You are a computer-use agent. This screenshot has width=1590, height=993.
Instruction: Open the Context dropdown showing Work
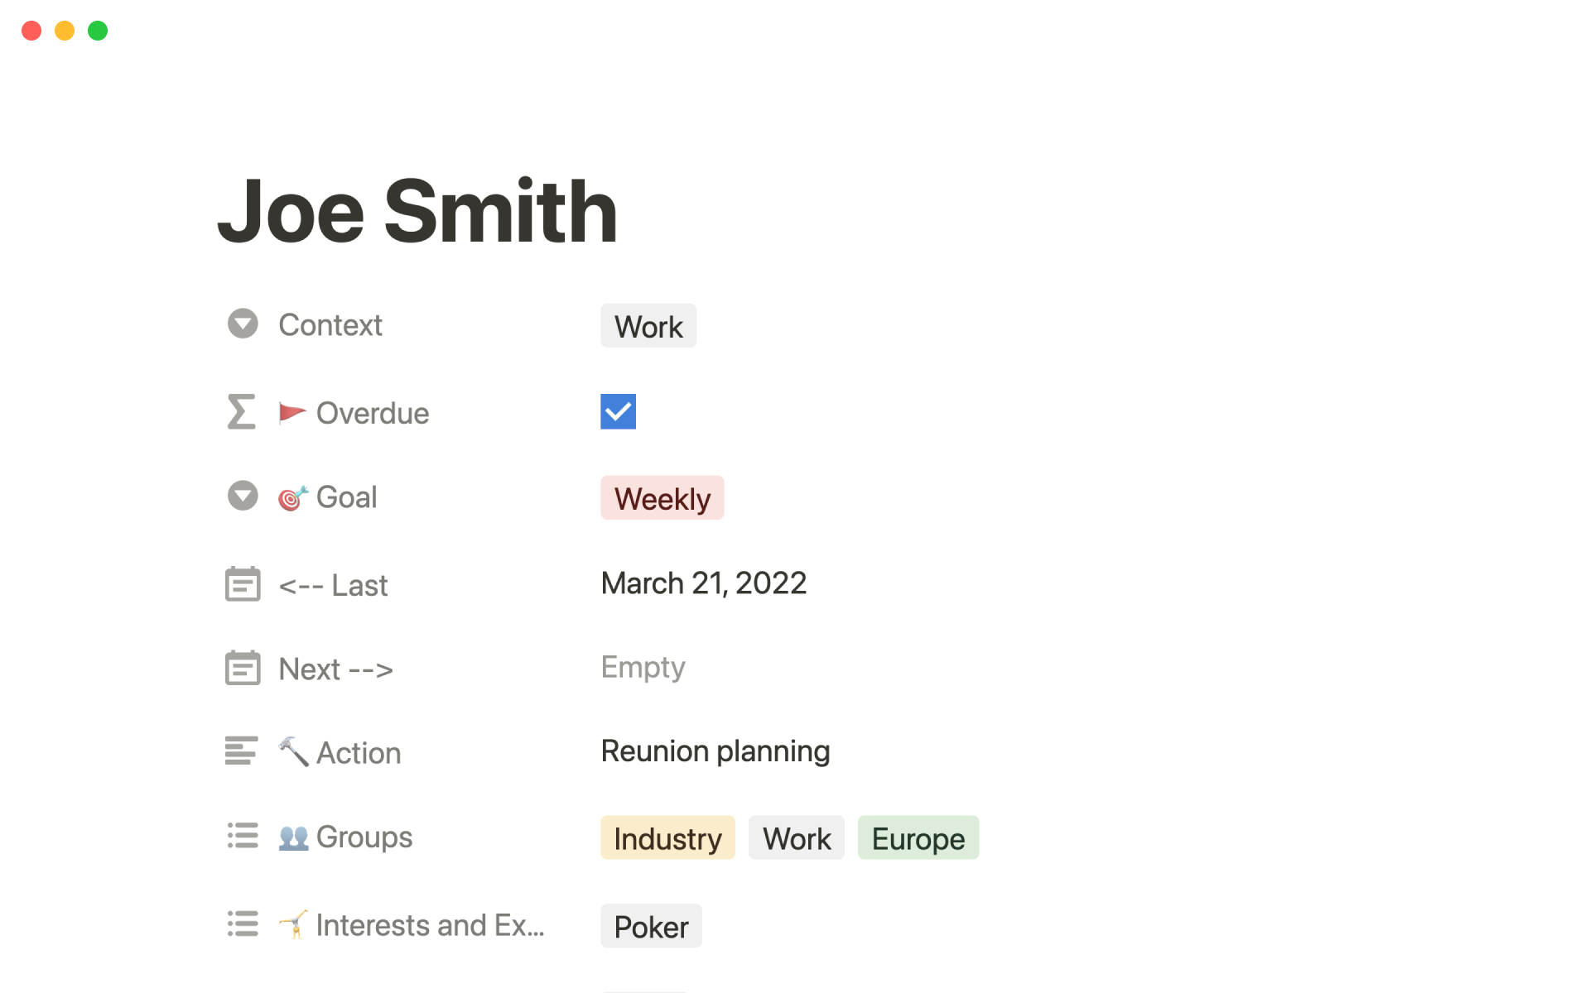648,326
